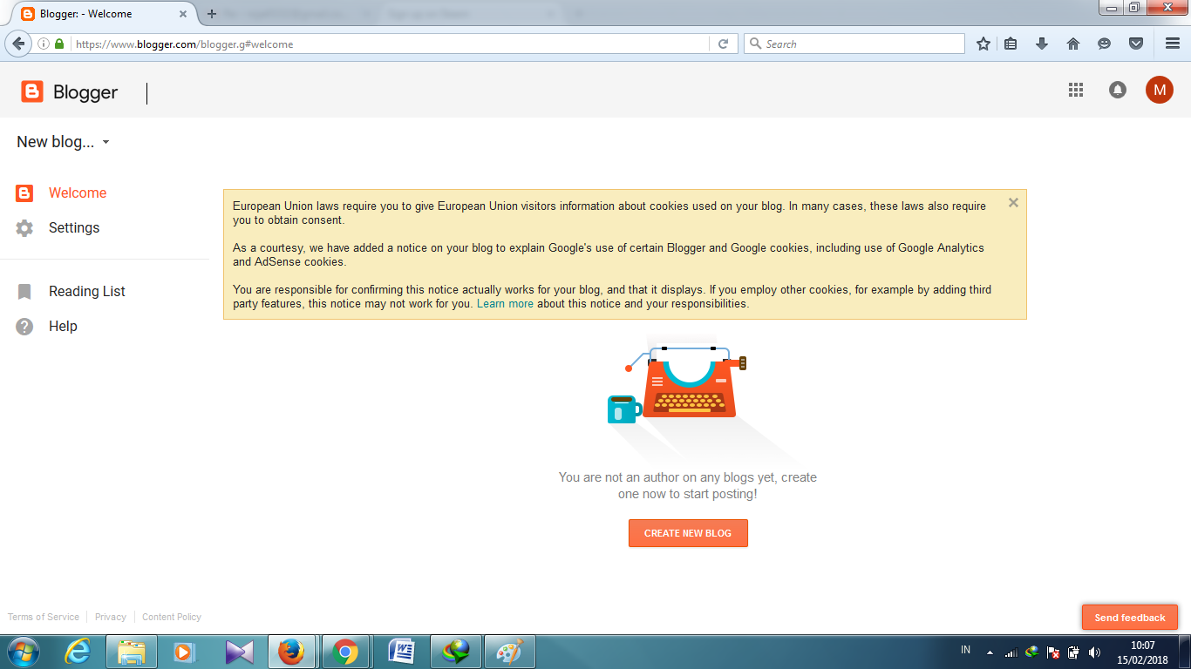Open Paint from the taskbar
Screen dimensions: 1191x669
click(510, 652)
